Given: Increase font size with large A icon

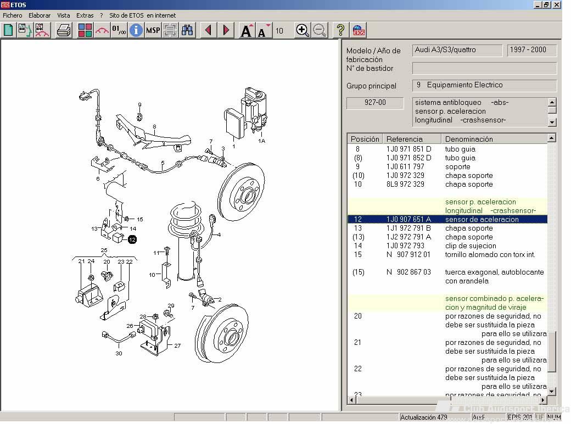Looking at the screenshot, I should (247, 31).
